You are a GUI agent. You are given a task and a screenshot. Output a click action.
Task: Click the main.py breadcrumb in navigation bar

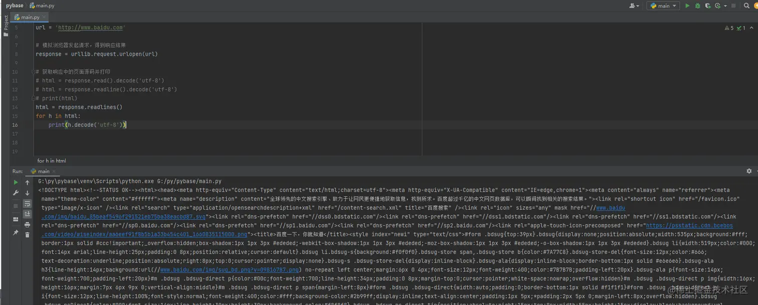[42, 6]
